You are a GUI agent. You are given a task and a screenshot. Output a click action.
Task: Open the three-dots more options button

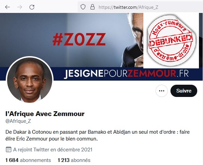pyautogui.click(x=161, y=91)
